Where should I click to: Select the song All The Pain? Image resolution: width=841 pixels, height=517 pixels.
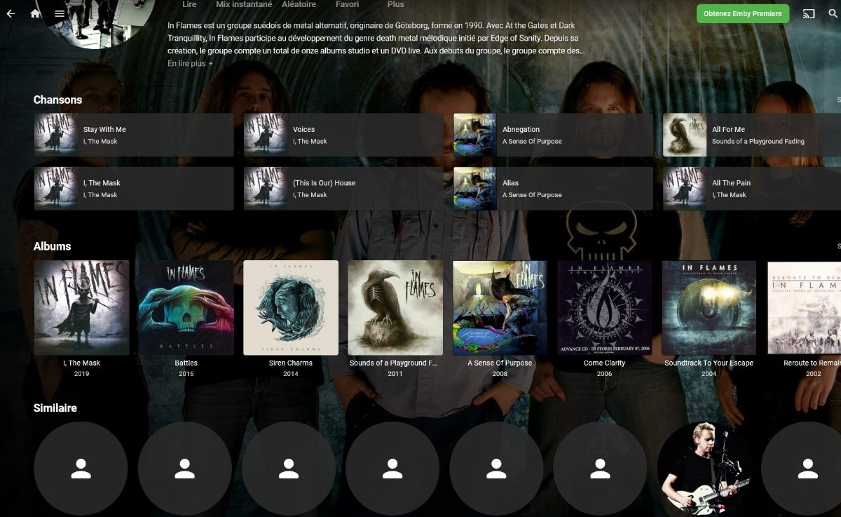click(752, 188)
